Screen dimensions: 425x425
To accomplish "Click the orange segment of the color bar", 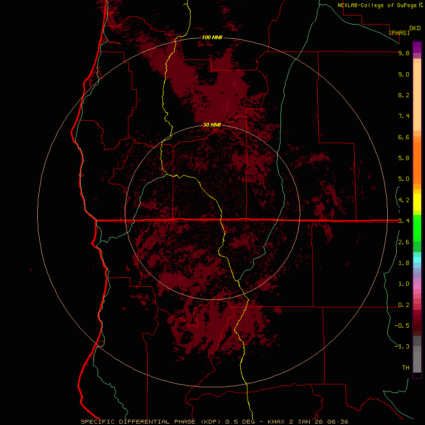I will click(417, 163).
